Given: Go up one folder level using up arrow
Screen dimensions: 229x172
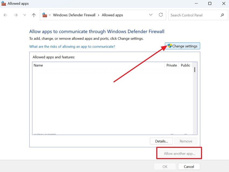Looking at the screenshot, I should pyautogui.click(x=33, y=15).
